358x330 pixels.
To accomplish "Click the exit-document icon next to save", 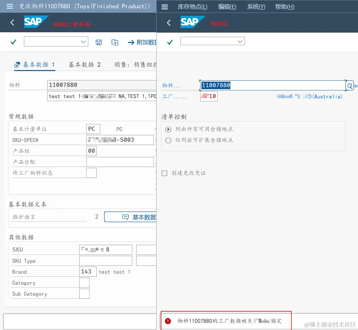I will [x=114, y=42].
